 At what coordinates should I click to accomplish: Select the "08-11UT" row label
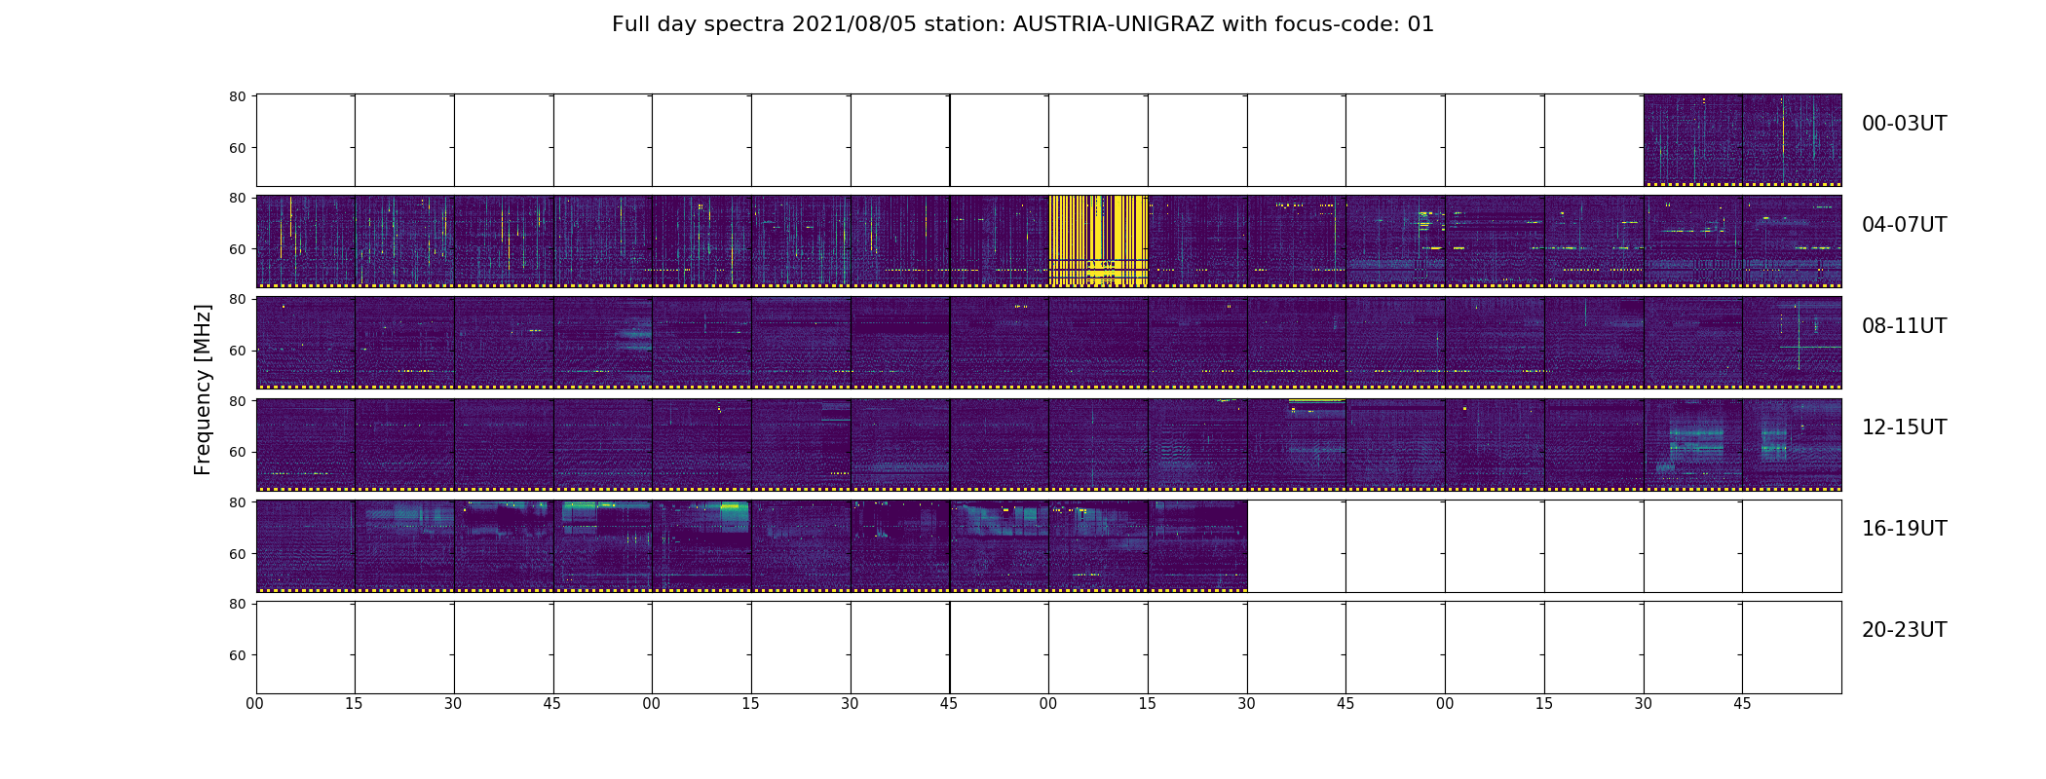click(1904, 326)
